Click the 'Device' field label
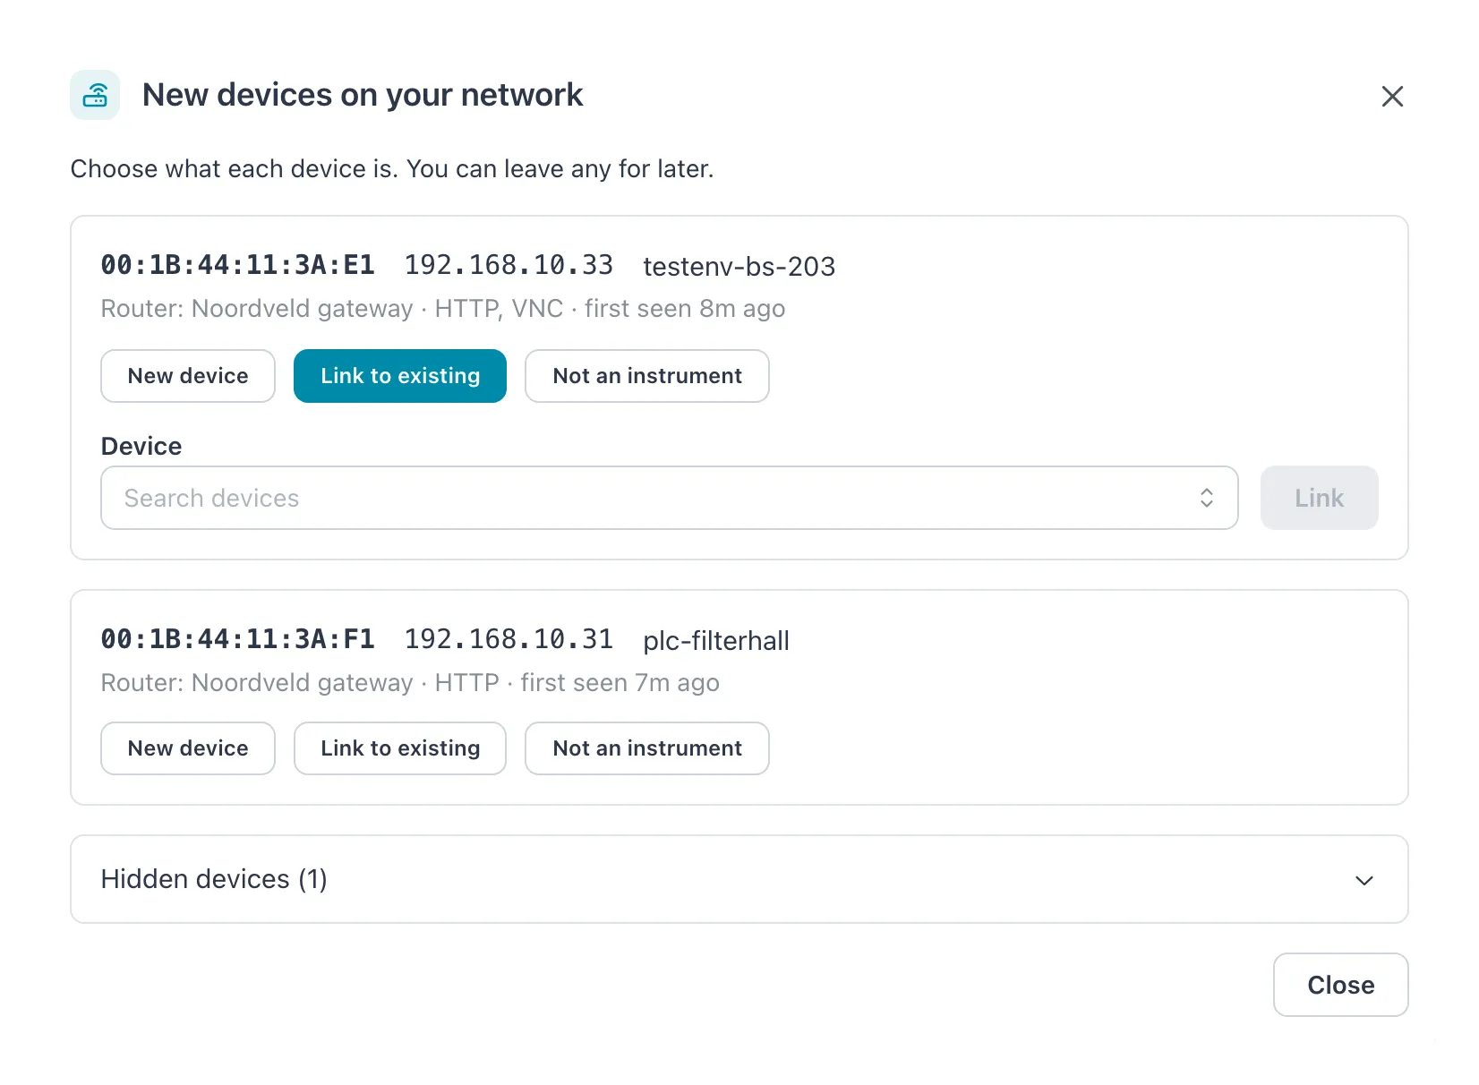 pos(141,446)
